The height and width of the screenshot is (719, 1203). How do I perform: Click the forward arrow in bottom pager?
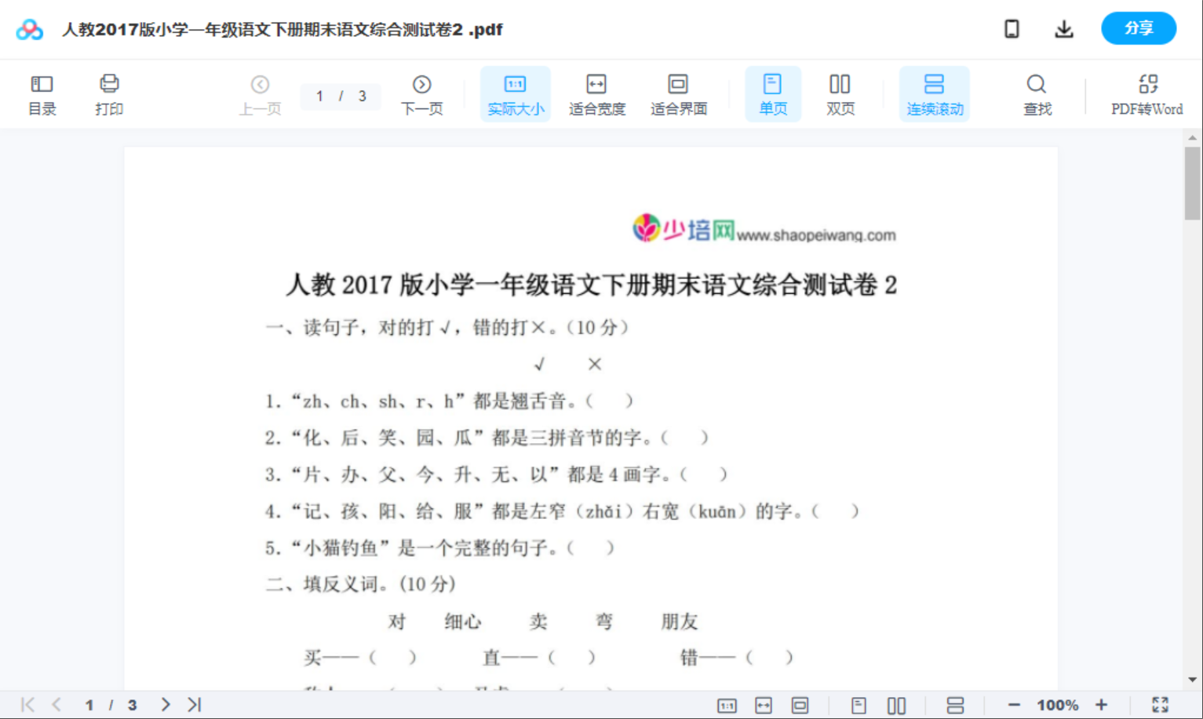pyautogui.click(x=165, y=704)
